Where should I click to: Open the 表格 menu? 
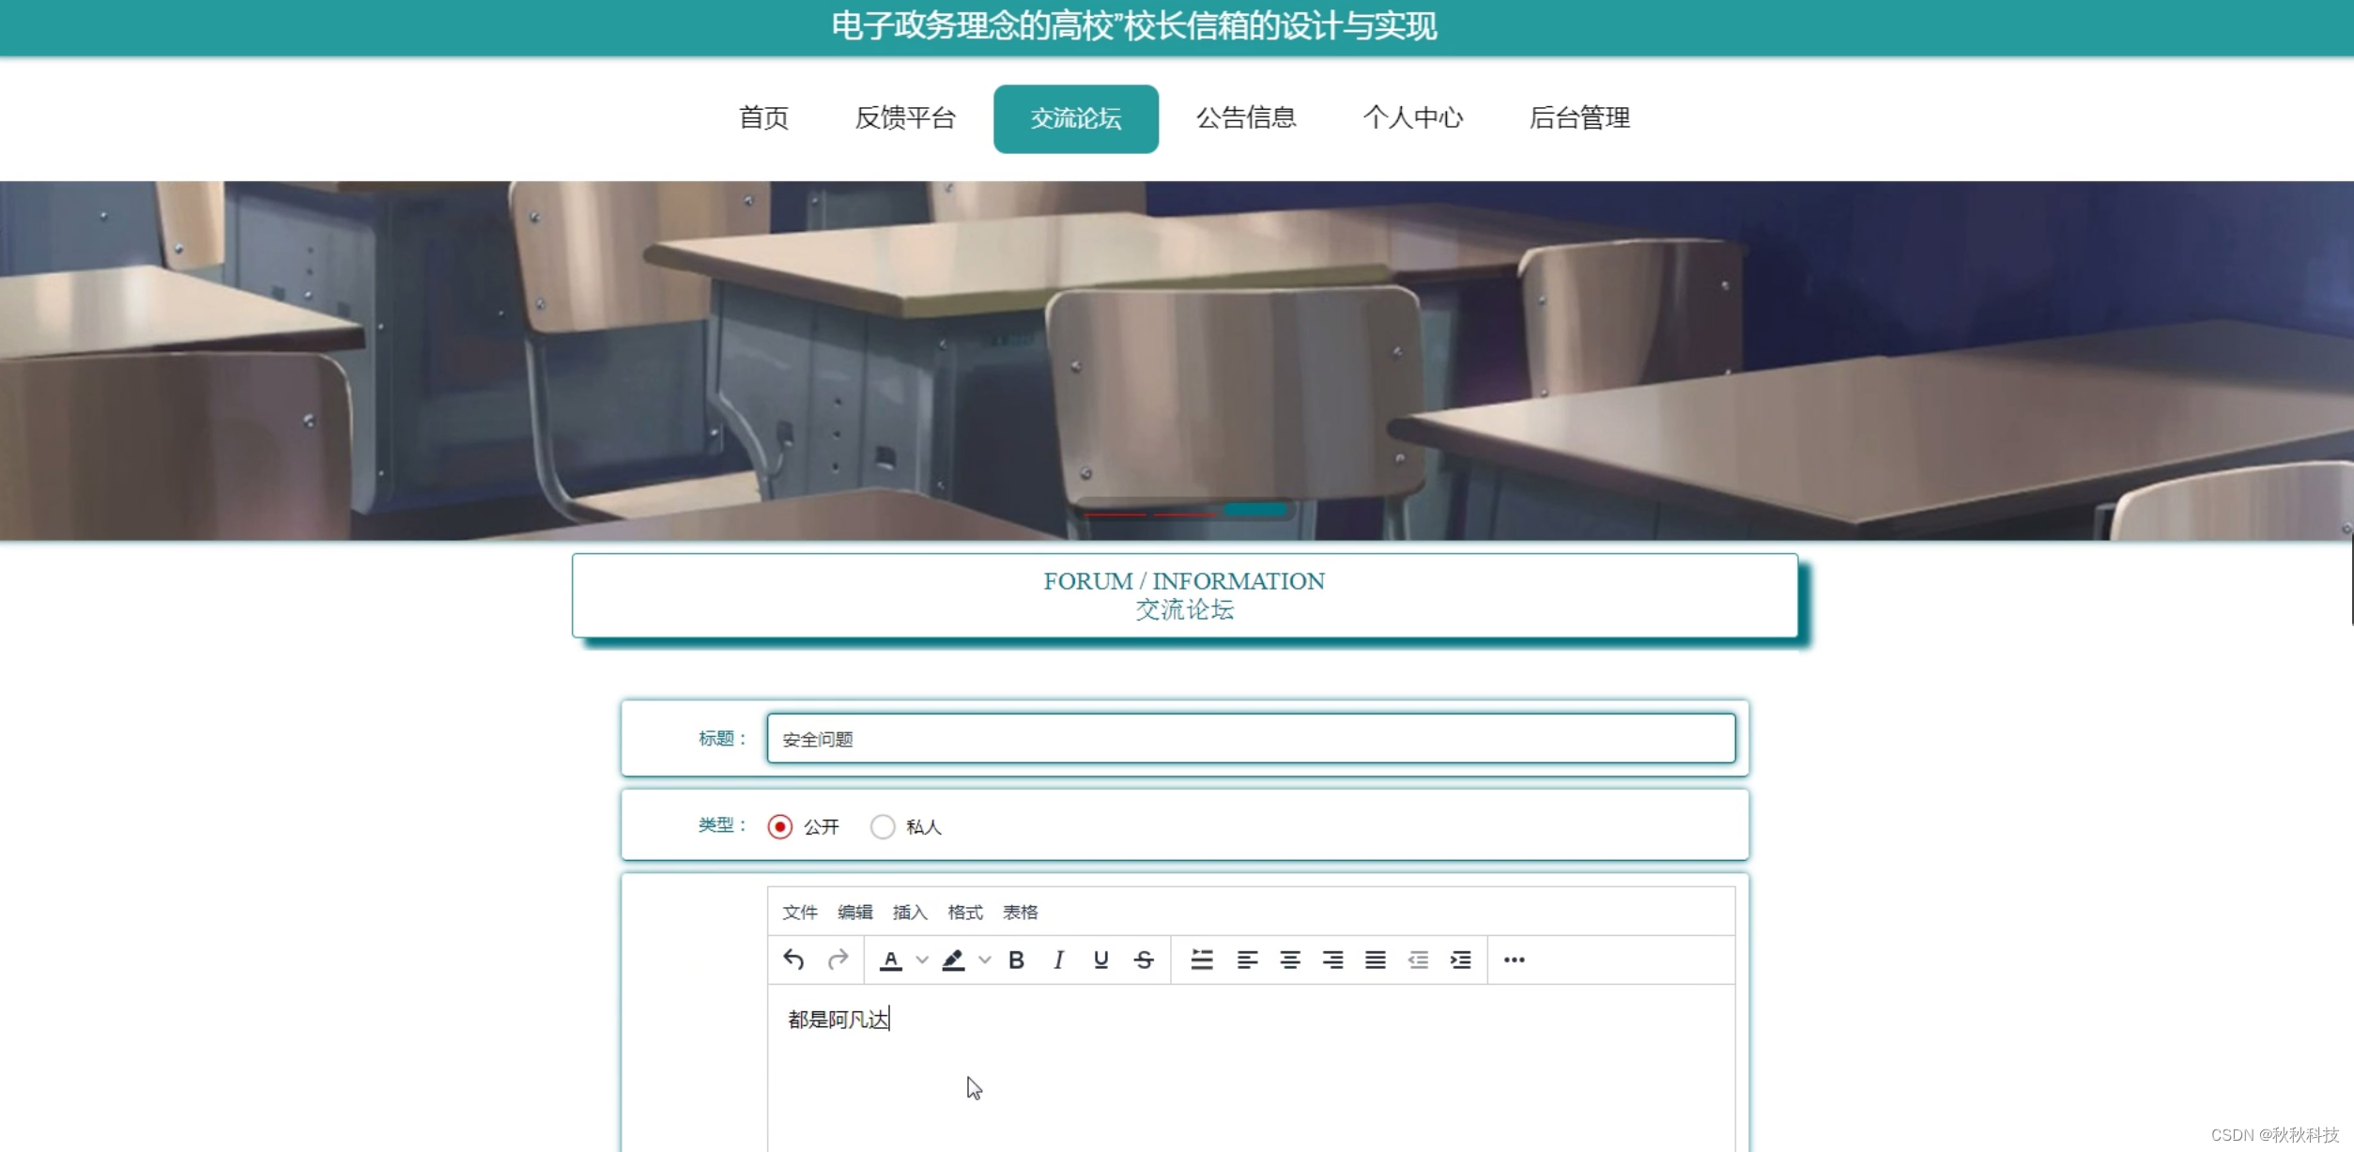pyautogui.click(x=1020, y=912)
